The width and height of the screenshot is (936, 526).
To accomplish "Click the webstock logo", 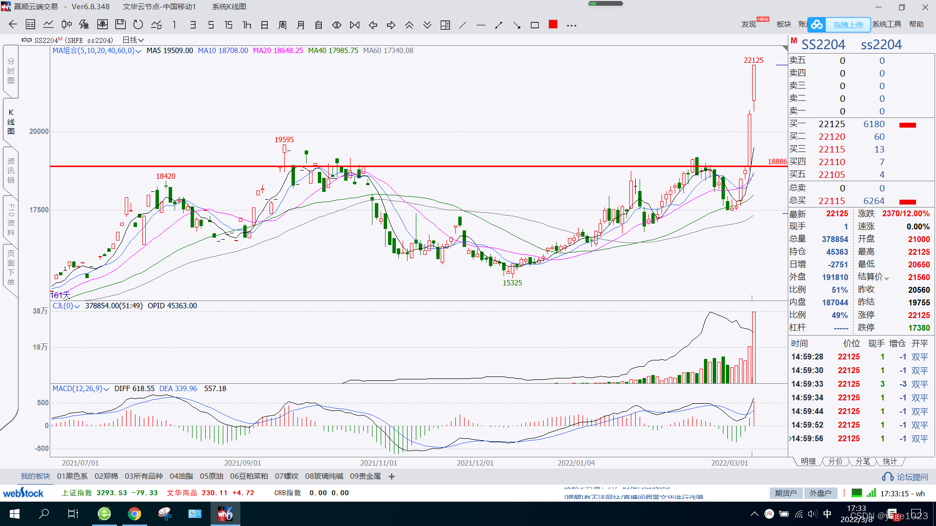I will pyautogui.click(x=23, y=493).
